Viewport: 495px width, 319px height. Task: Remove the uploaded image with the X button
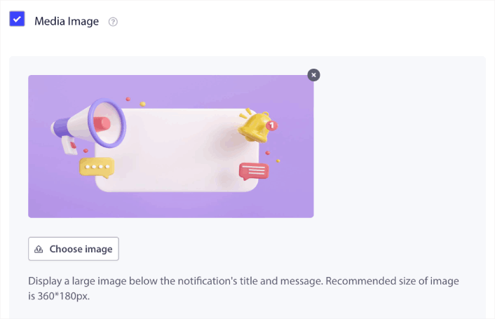(313, 74)
